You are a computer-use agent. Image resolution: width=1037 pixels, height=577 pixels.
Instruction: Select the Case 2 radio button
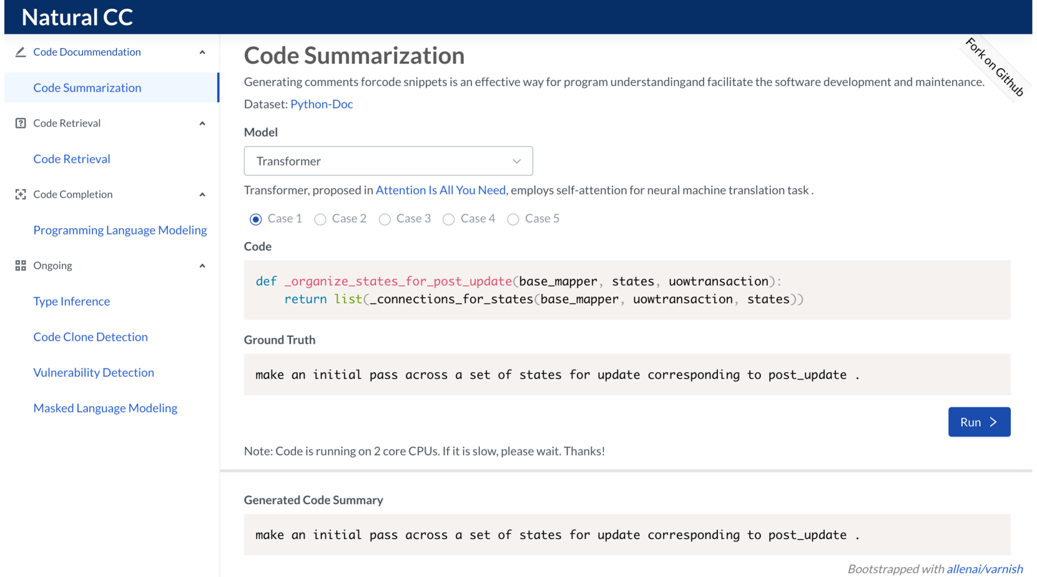(x=320, y=219)
